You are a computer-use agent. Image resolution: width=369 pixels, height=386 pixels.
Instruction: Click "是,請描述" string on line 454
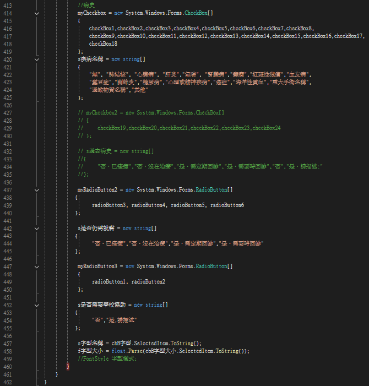click(122, 320)
